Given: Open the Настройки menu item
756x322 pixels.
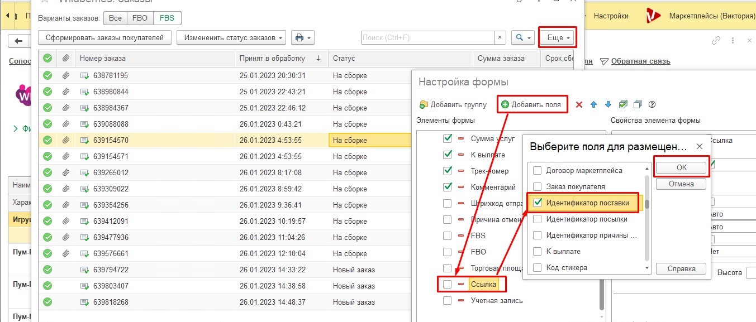Looking at the screenshot, I should (611, 16).
